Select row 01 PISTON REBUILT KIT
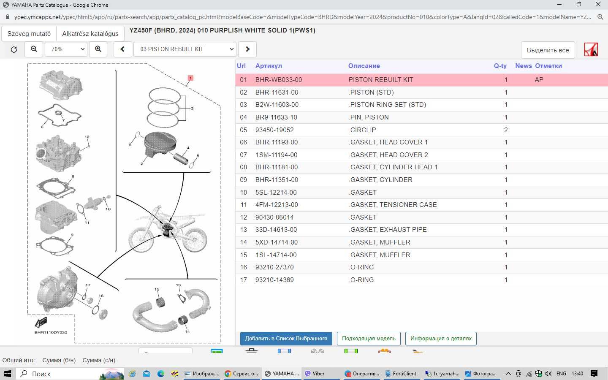Image resolution: width=608 pixels, height=380 pixels. pos(421,80)
